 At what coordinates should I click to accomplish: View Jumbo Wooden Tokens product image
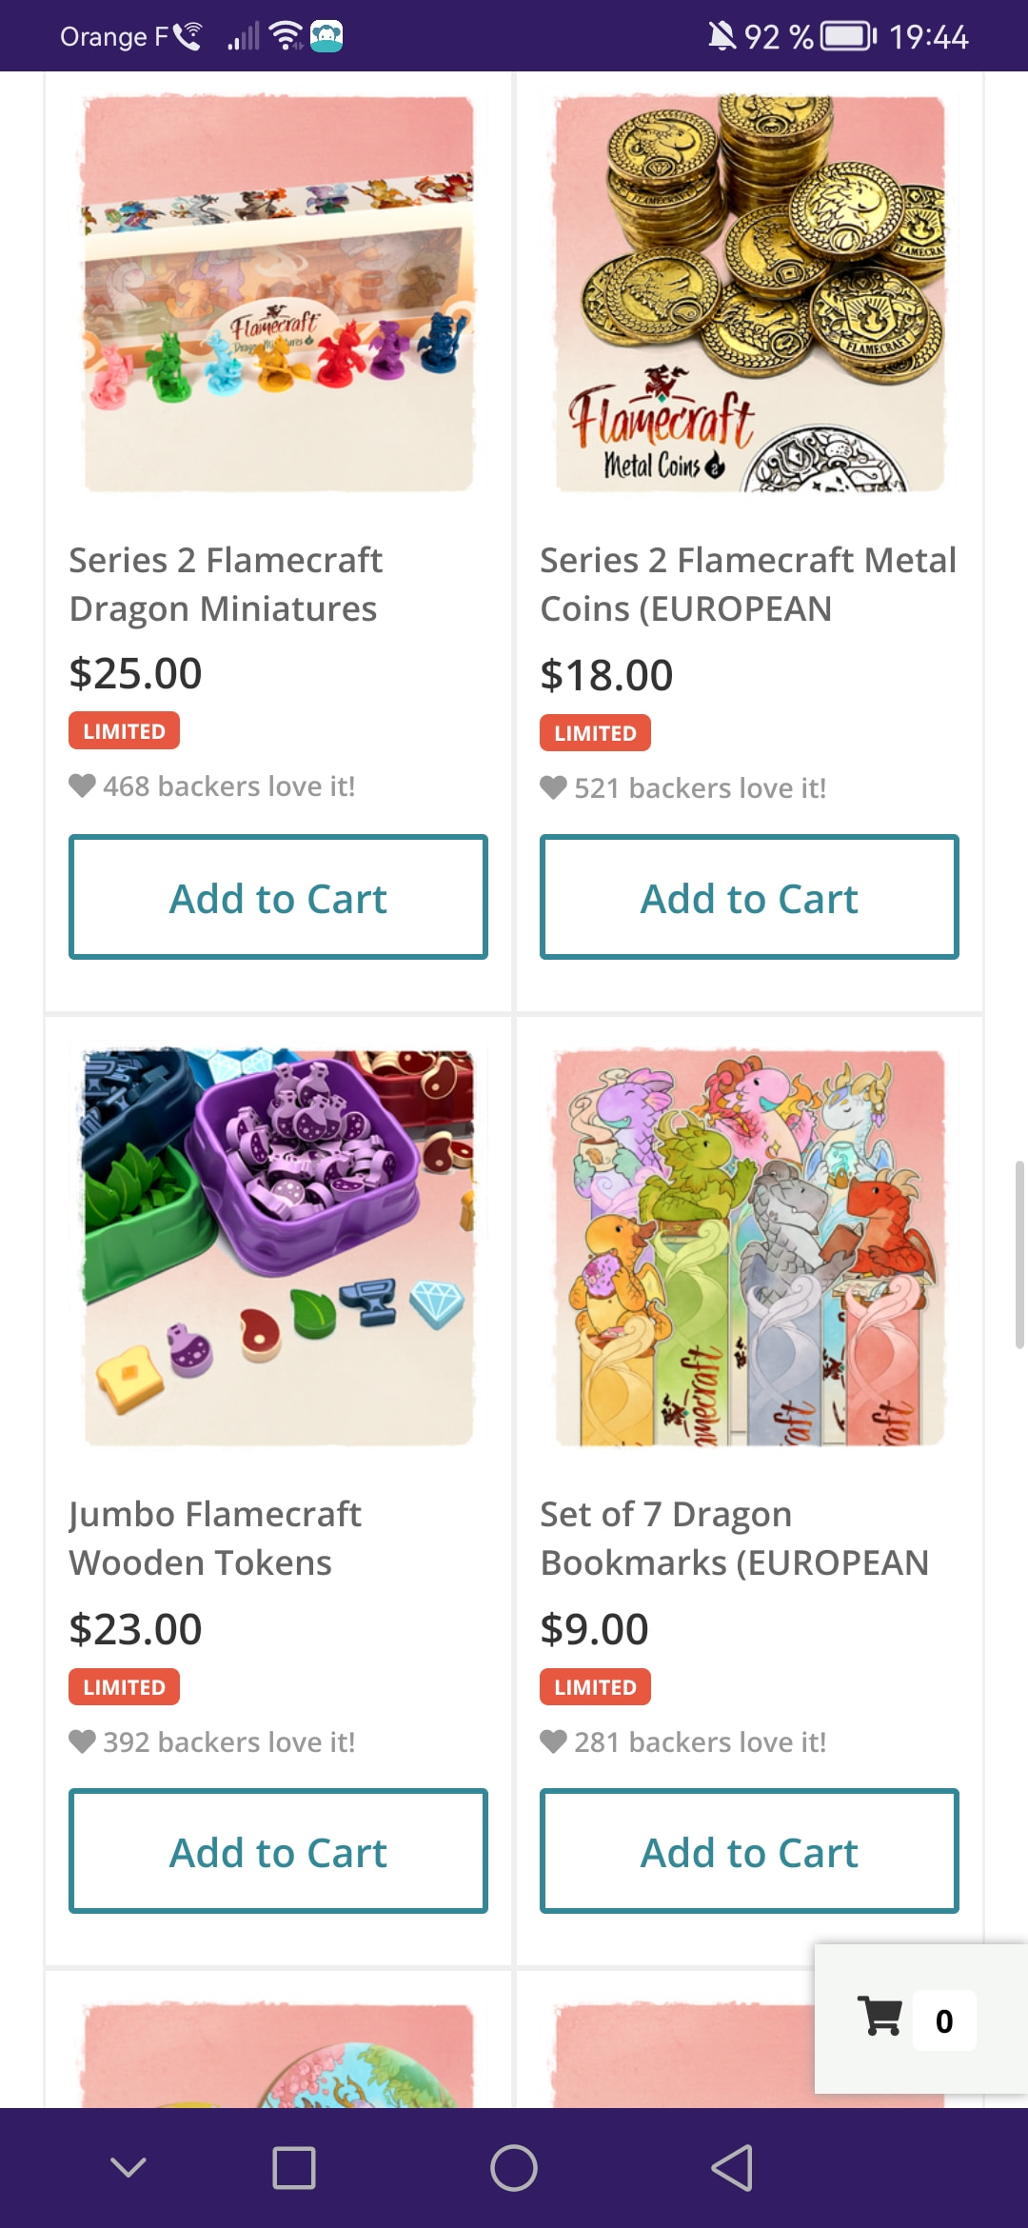(x=279, y=1247)
